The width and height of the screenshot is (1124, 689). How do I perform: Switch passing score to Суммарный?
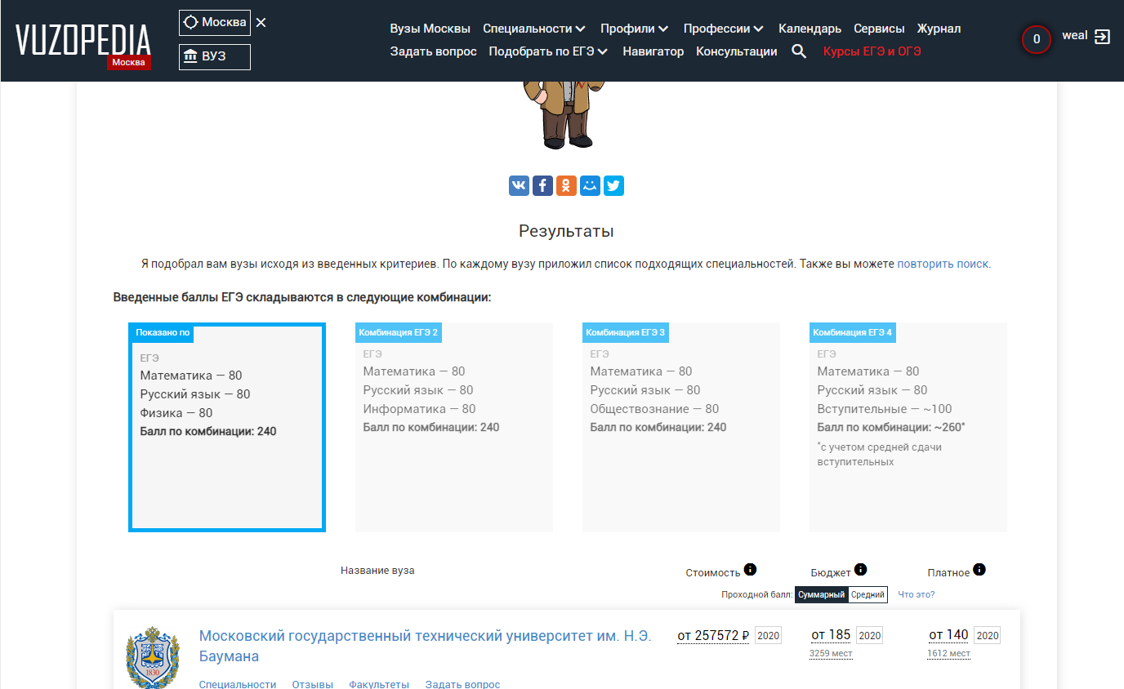(821, 594)
